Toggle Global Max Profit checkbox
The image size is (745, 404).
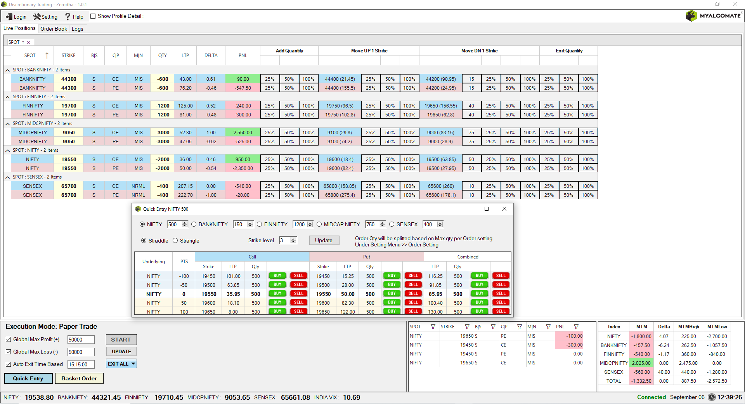pyautogui.click(x=8, y=339)
